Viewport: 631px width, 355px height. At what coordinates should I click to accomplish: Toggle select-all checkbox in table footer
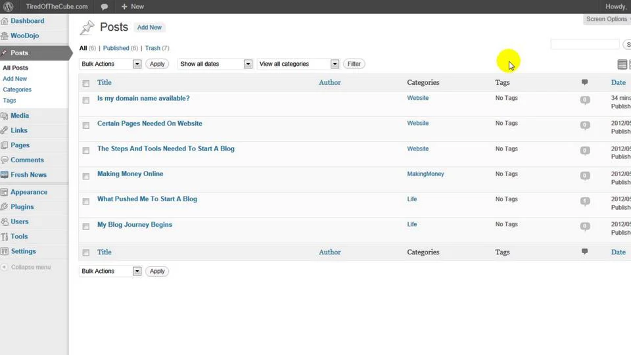pyautogui.click(x=85, y=252)
